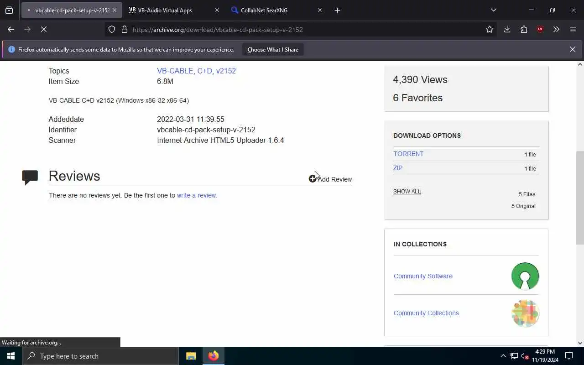Open the taskbar clock and date
Screen dimensions: 584x365
545,356
